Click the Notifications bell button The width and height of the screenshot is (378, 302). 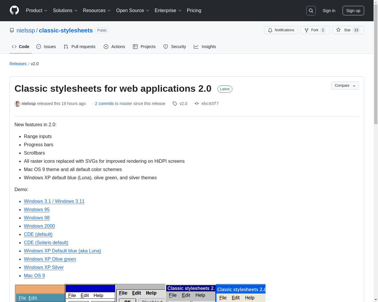coord(281,30)
